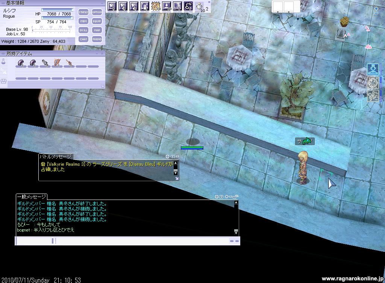Zoom in minimap with plus icon

pos(376,9)
